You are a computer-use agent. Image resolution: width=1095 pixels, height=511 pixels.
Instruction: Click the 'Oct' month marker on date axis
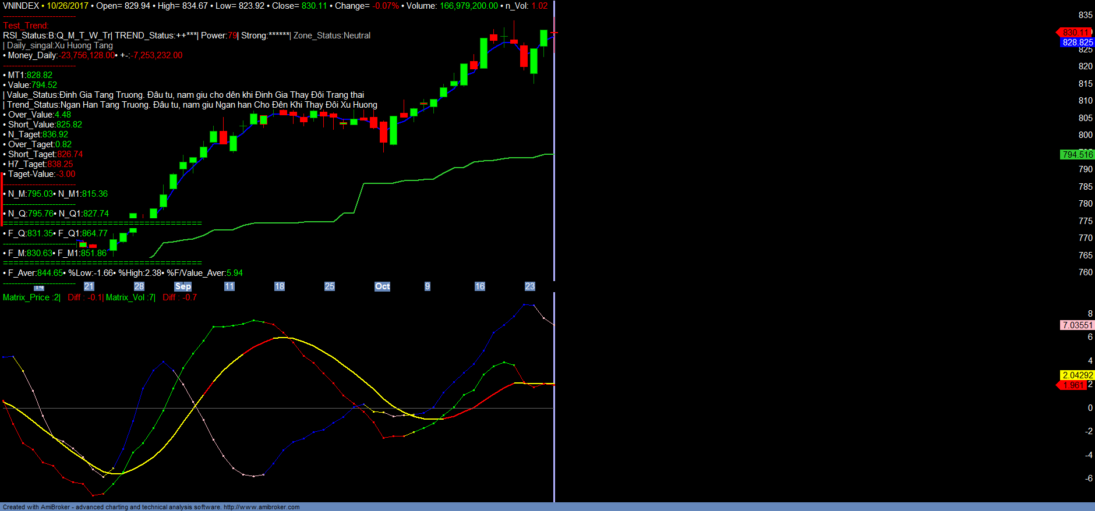pyautogui.click(x=382, y=286)
